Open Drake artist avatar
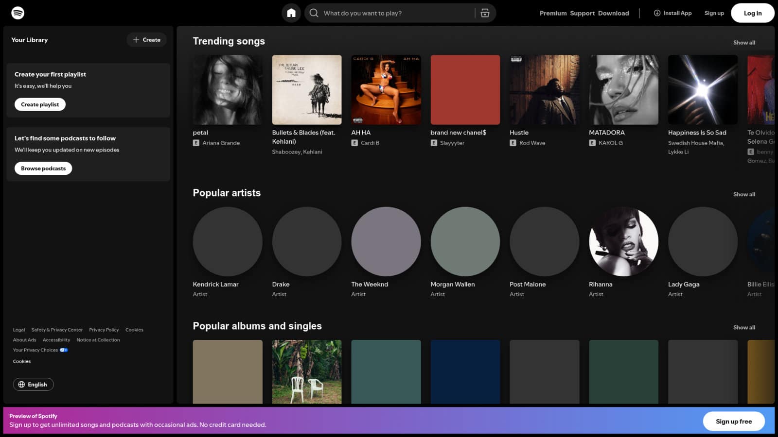 coord(307,242)
